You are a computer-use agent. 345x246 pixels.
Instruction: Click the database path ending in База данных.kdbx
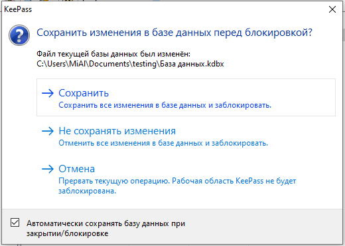coord(130,64)
